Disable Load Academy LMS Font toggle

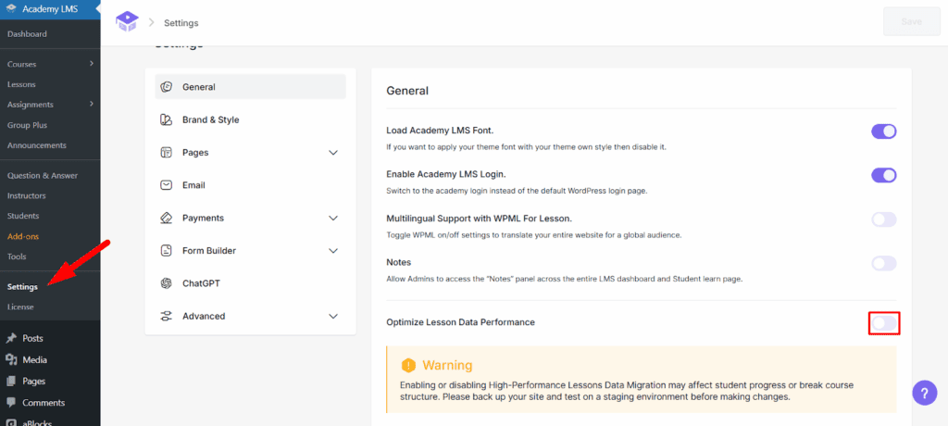point(883,132)
